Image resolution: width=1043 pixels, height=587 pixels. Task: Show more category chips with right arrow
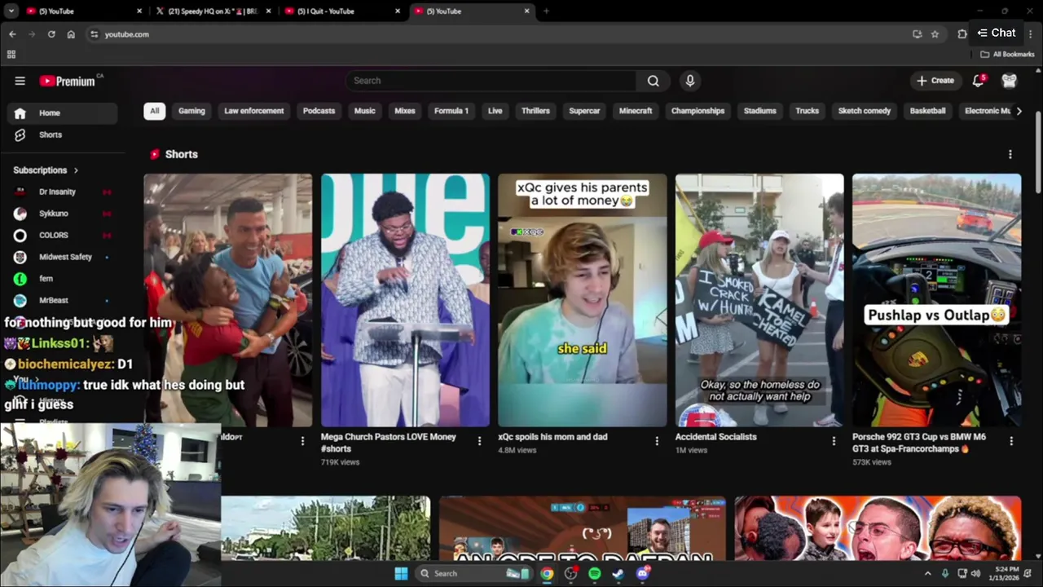1019,111
